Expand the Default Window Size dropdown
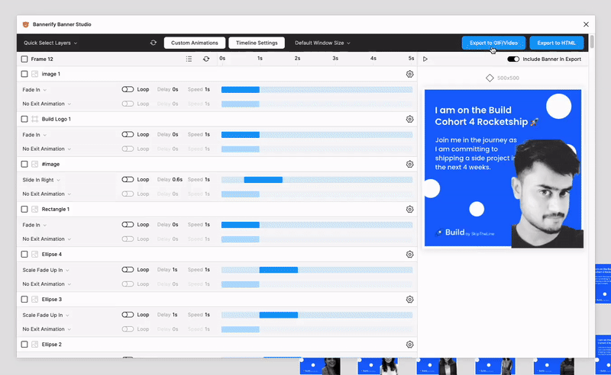The width and height of the screenshot is (611, 375). 322,43
